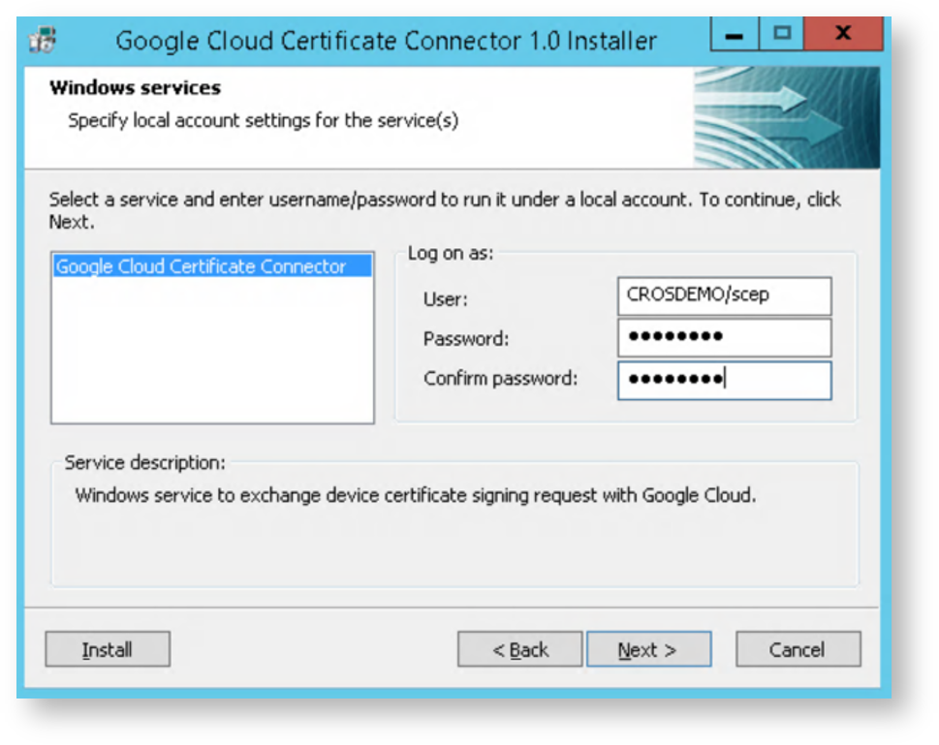Click the "Log on as:" group label
939x745 pixels.
[x=451, y=254]
